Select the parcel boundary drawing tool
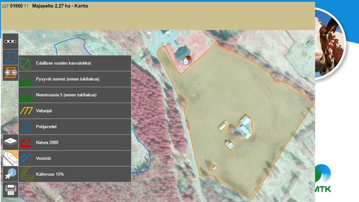The width and height of the screenshot is (359, 202). click(10, 57)
